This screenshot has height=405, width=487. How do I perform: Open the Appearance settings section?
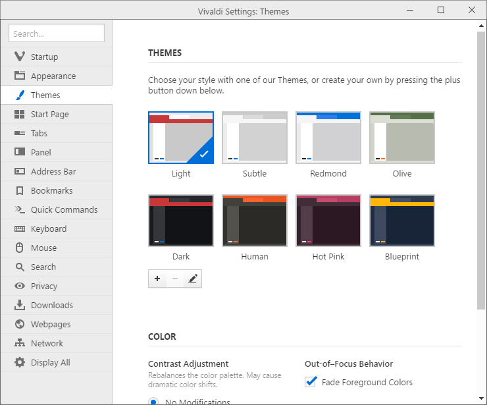[x=57, y=76]
